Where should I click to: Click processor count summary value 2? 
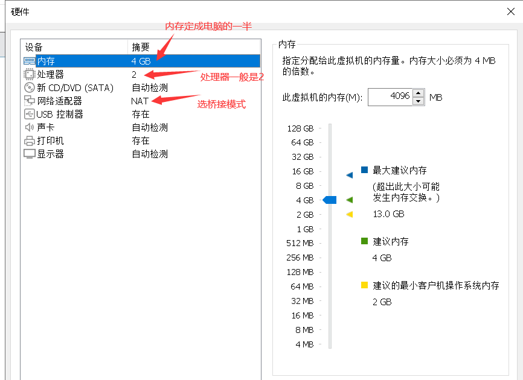(x=134, y=75)
